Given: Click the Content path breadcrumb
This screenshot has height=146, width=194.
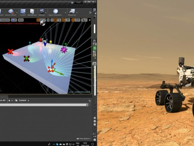Looking at the screenshot, I should 22,101.
